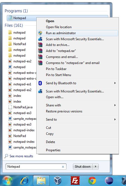Open the Shut down options arrow
The width and height of the screenshot is (126, 186).
96,167
